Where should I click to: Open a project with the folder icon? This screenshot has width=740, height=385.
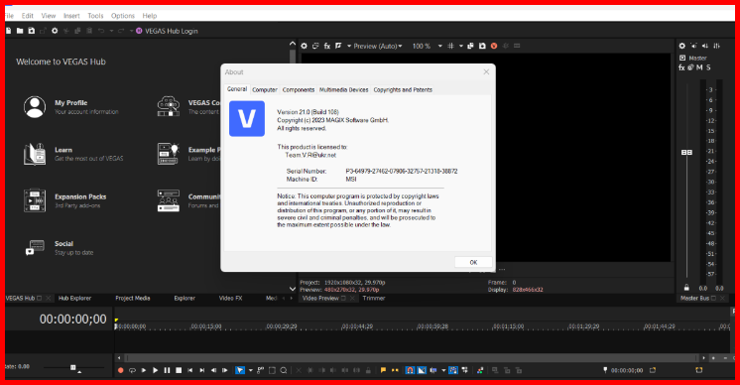pyautogui.click(x=20, y=31)
